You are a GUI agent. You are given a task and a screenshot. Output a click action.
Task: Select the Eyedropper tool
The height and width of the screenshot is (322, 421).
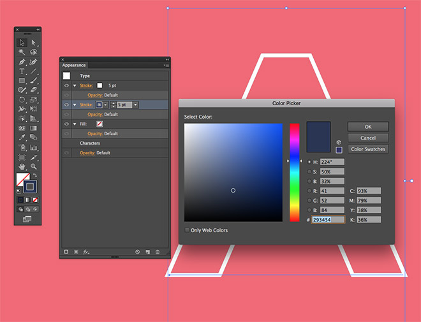pyautogui.click(x=22, y=137)
